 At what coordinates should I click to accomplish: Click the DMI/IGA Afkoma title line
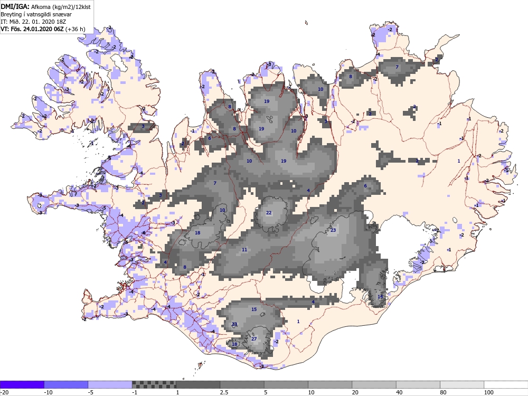click(46, 7)
